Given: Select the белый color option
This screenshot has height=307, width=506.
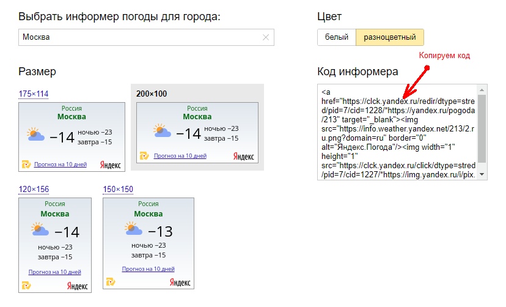Looking at the screenshot, I should (x=337, y=37).
